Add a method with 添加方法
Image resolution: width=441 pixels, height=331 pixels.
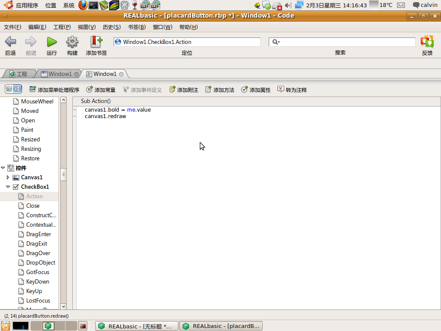pos(220,90)
